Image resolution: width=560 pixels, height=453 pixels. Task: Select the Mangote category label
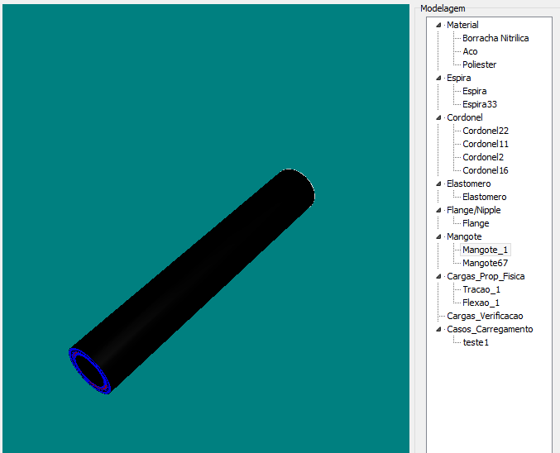(464, 236)
